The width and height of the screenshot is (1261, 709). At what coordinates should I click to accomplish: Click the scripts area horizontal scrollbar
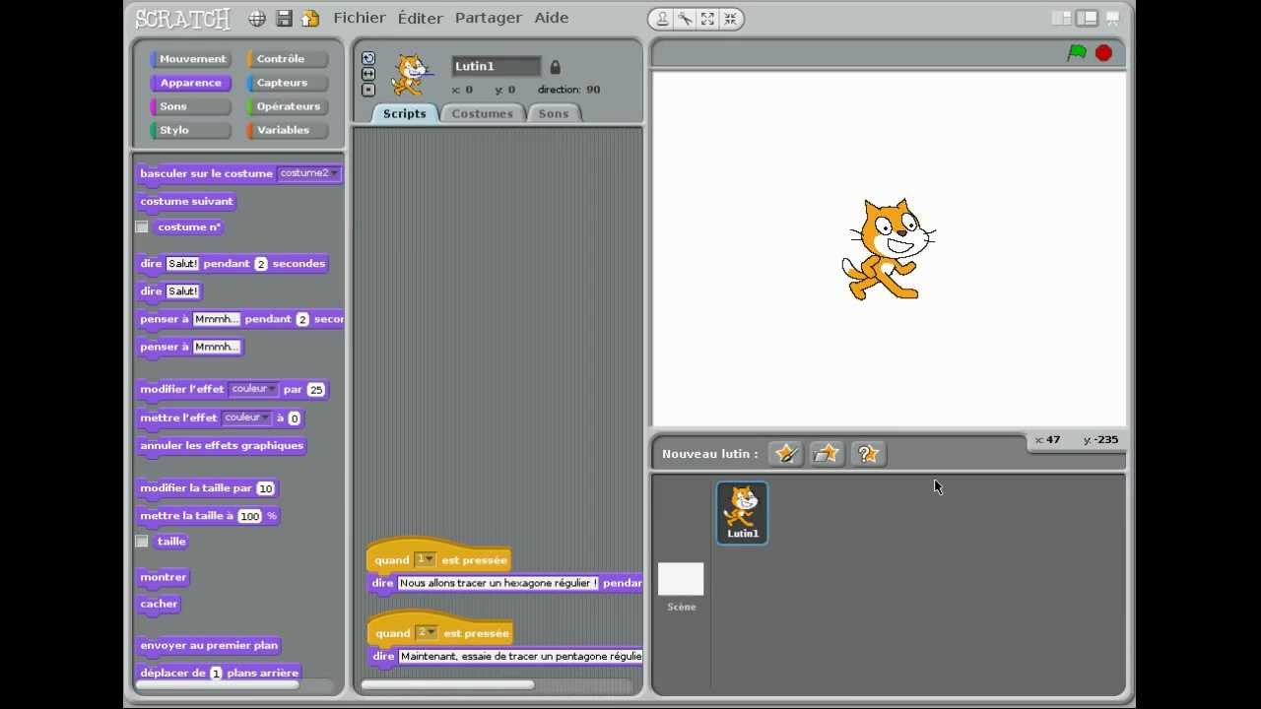tap(448, 684)
